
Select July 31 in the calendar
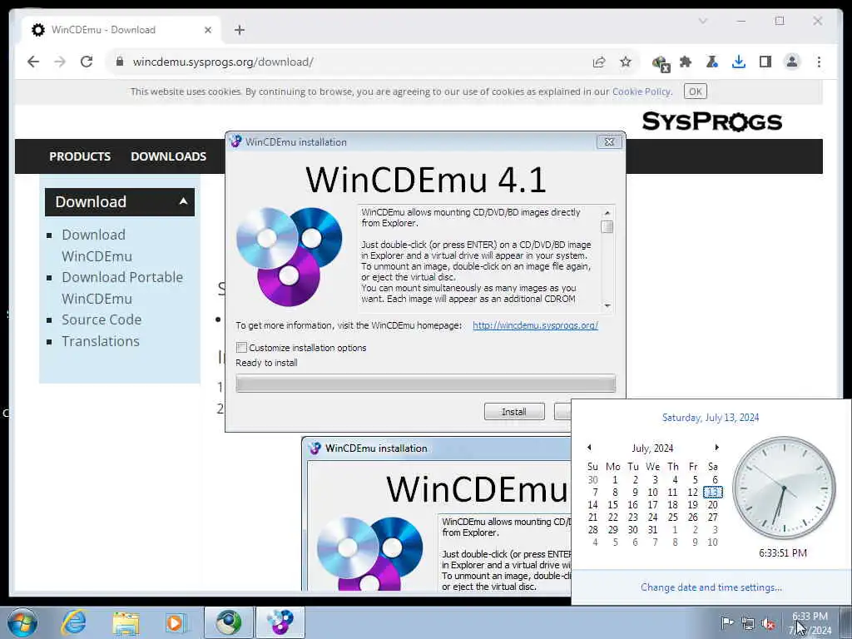point(652,530)
